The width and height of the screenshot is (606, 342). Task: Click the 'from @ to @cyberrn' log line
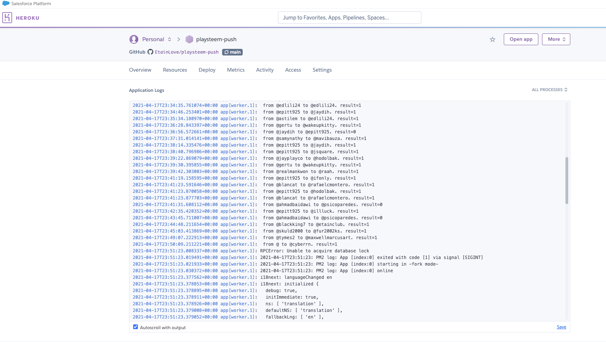pyautogui.click(x=235, y=244)
